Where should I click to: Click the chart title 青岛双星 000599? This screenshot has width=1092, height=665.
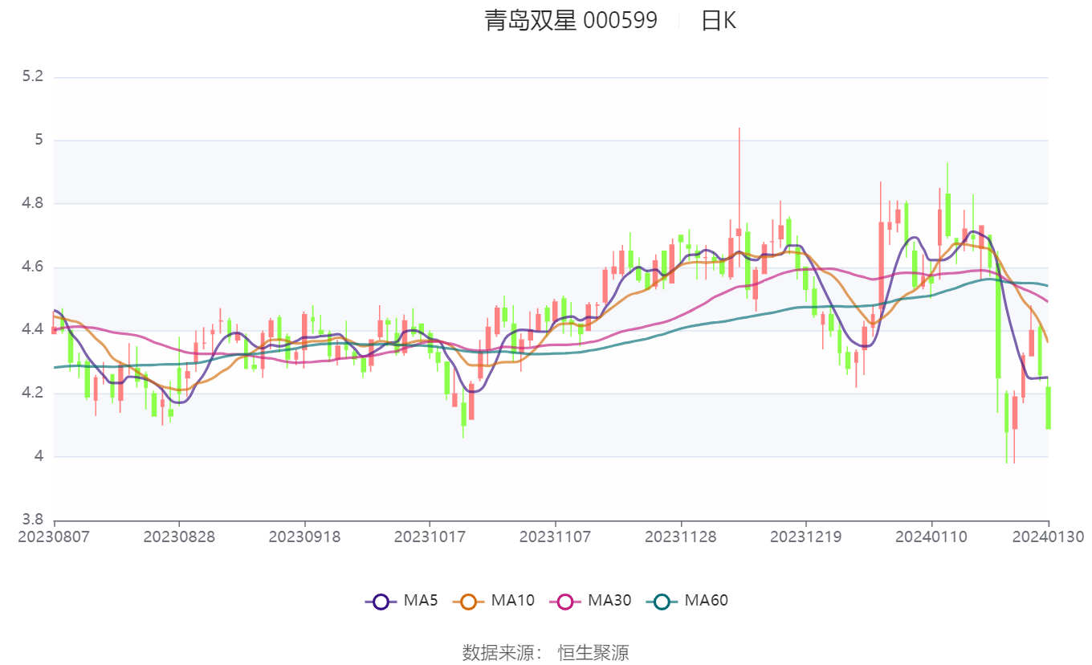(571, 20)
